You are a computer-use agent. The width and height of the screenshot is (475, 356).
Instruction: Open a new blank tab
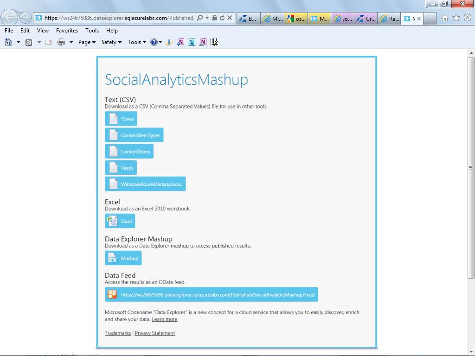coord(430,19)
